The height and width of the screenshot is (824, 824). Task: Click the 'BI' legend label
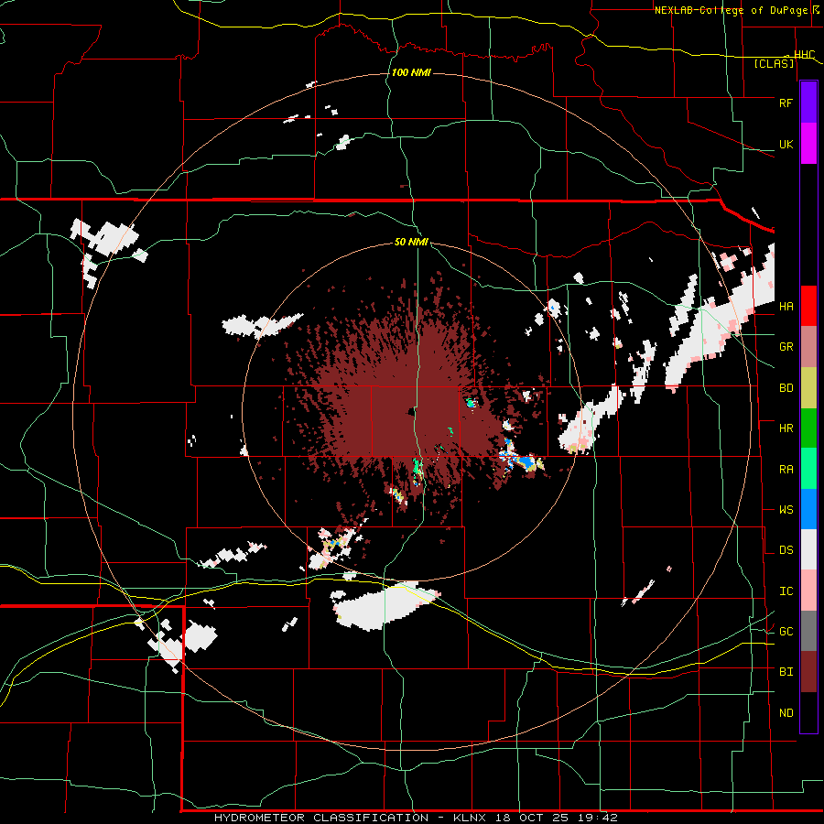786,672
